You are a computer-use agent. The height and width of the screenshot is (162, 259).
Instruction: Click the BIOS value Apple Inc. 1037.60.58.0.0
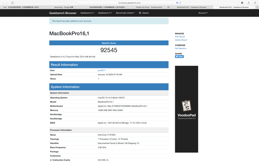pos(122,123)
